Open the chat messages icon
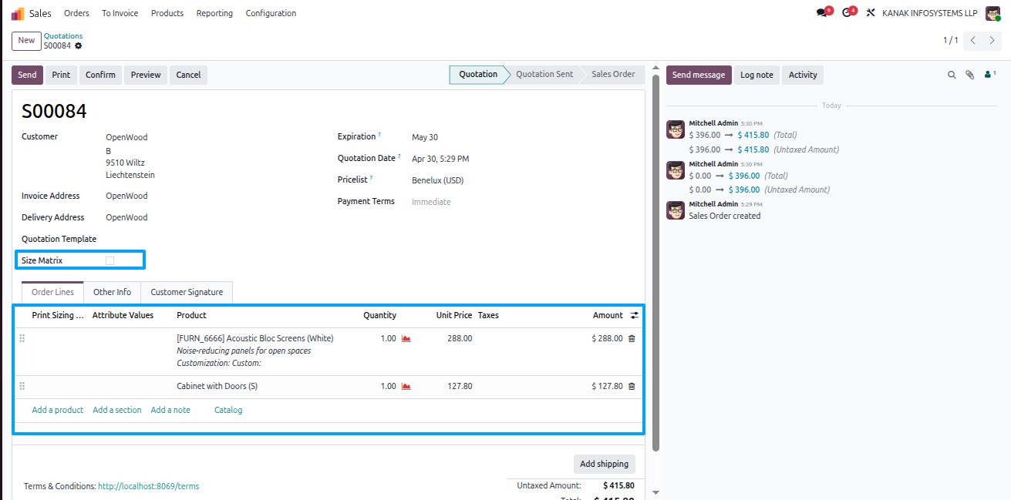 [x=822, y=13]
